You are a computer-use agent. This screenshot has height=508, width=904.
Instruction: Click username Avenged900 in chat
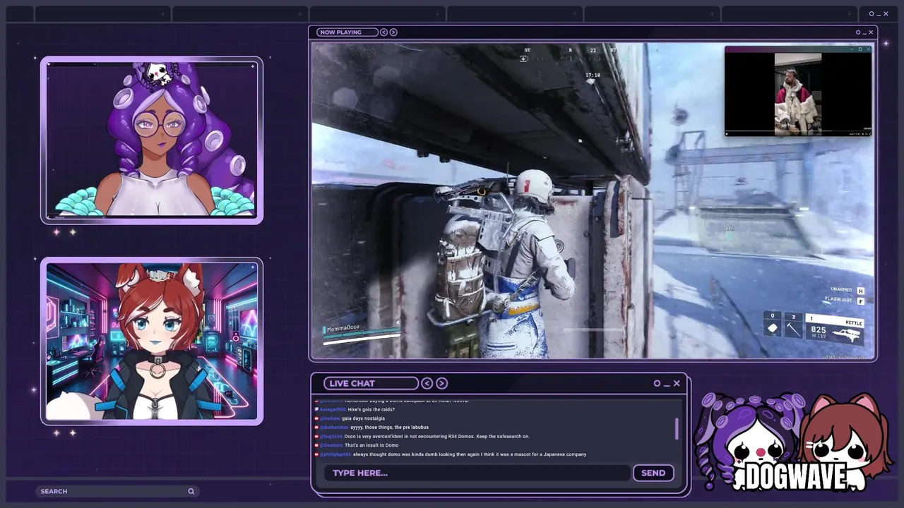pos(333,409)
